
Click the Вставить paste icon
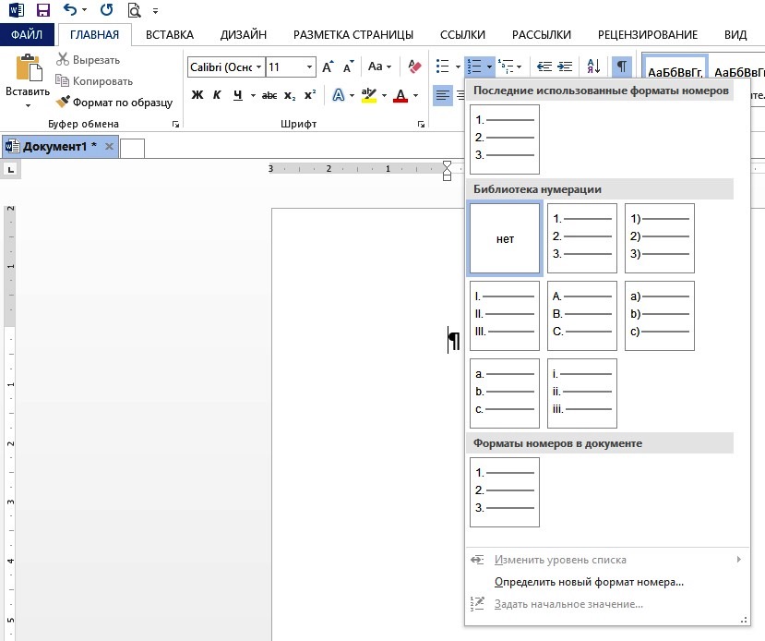[29, 67]
